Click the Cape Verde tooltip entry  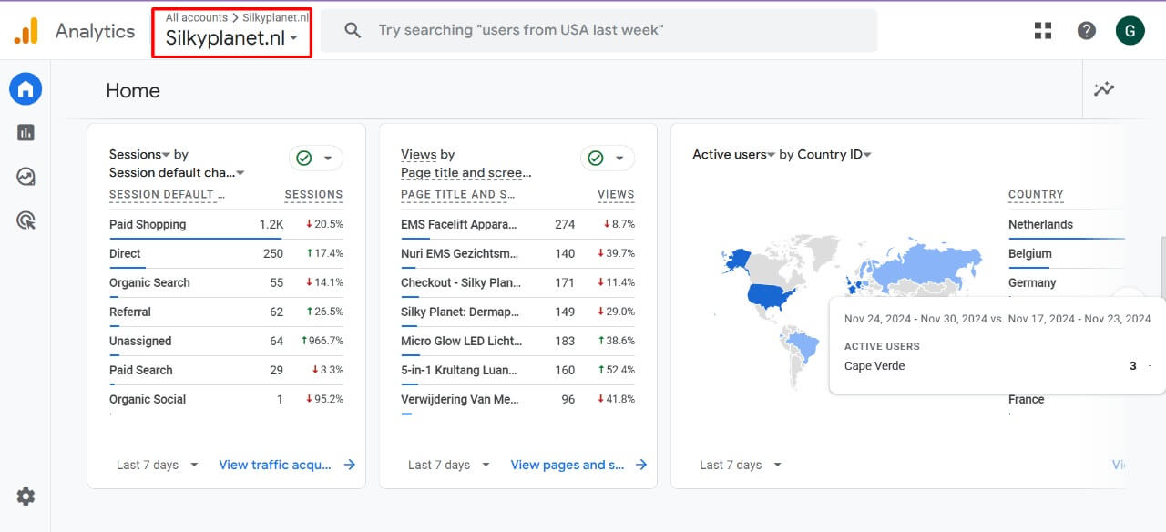point(874,366)
